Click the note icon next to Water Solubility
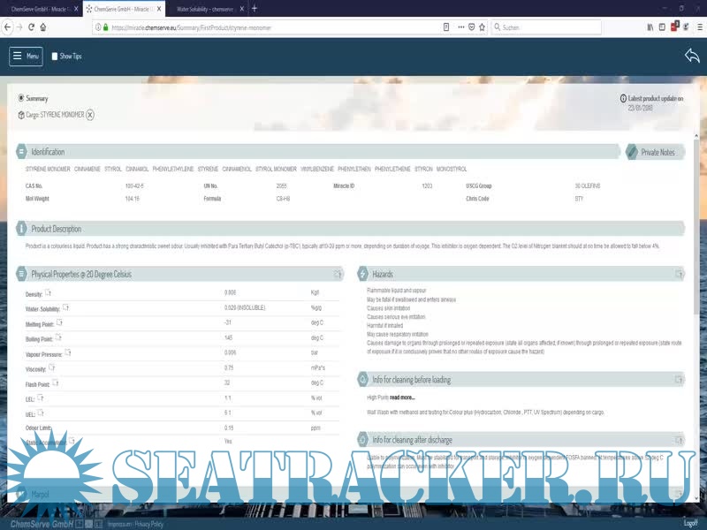 click(x=65, y=307)
